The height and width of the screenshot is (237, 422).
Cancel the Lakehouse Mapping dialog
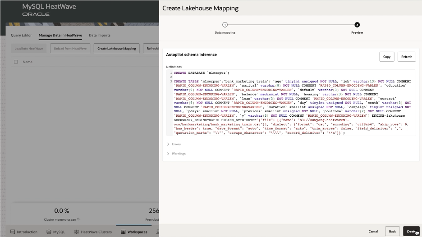pyautogui.click(x=373, y=231)
